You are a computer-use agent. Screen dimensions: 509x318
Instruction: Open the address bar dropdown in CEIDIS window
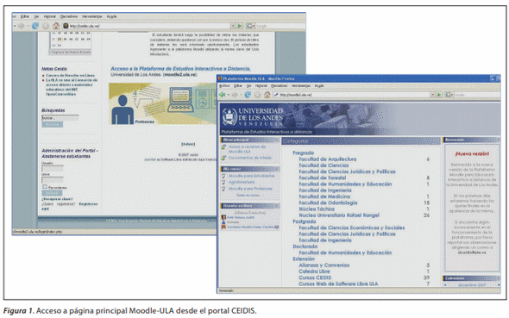[x=233, y=26]
